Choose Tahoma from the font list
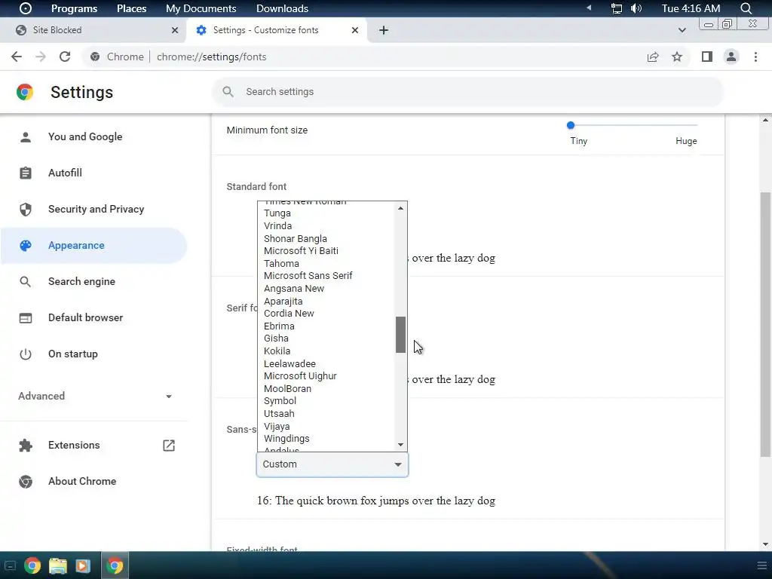The width and height of the screenshot is (772, 579). point(326,263)
